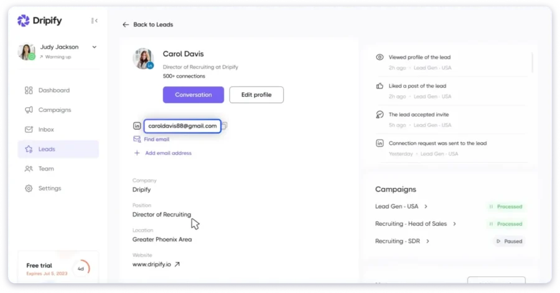Viewport: 560px width, 293px height.
Task: Open the Conversation button
Action: (194, 95)
